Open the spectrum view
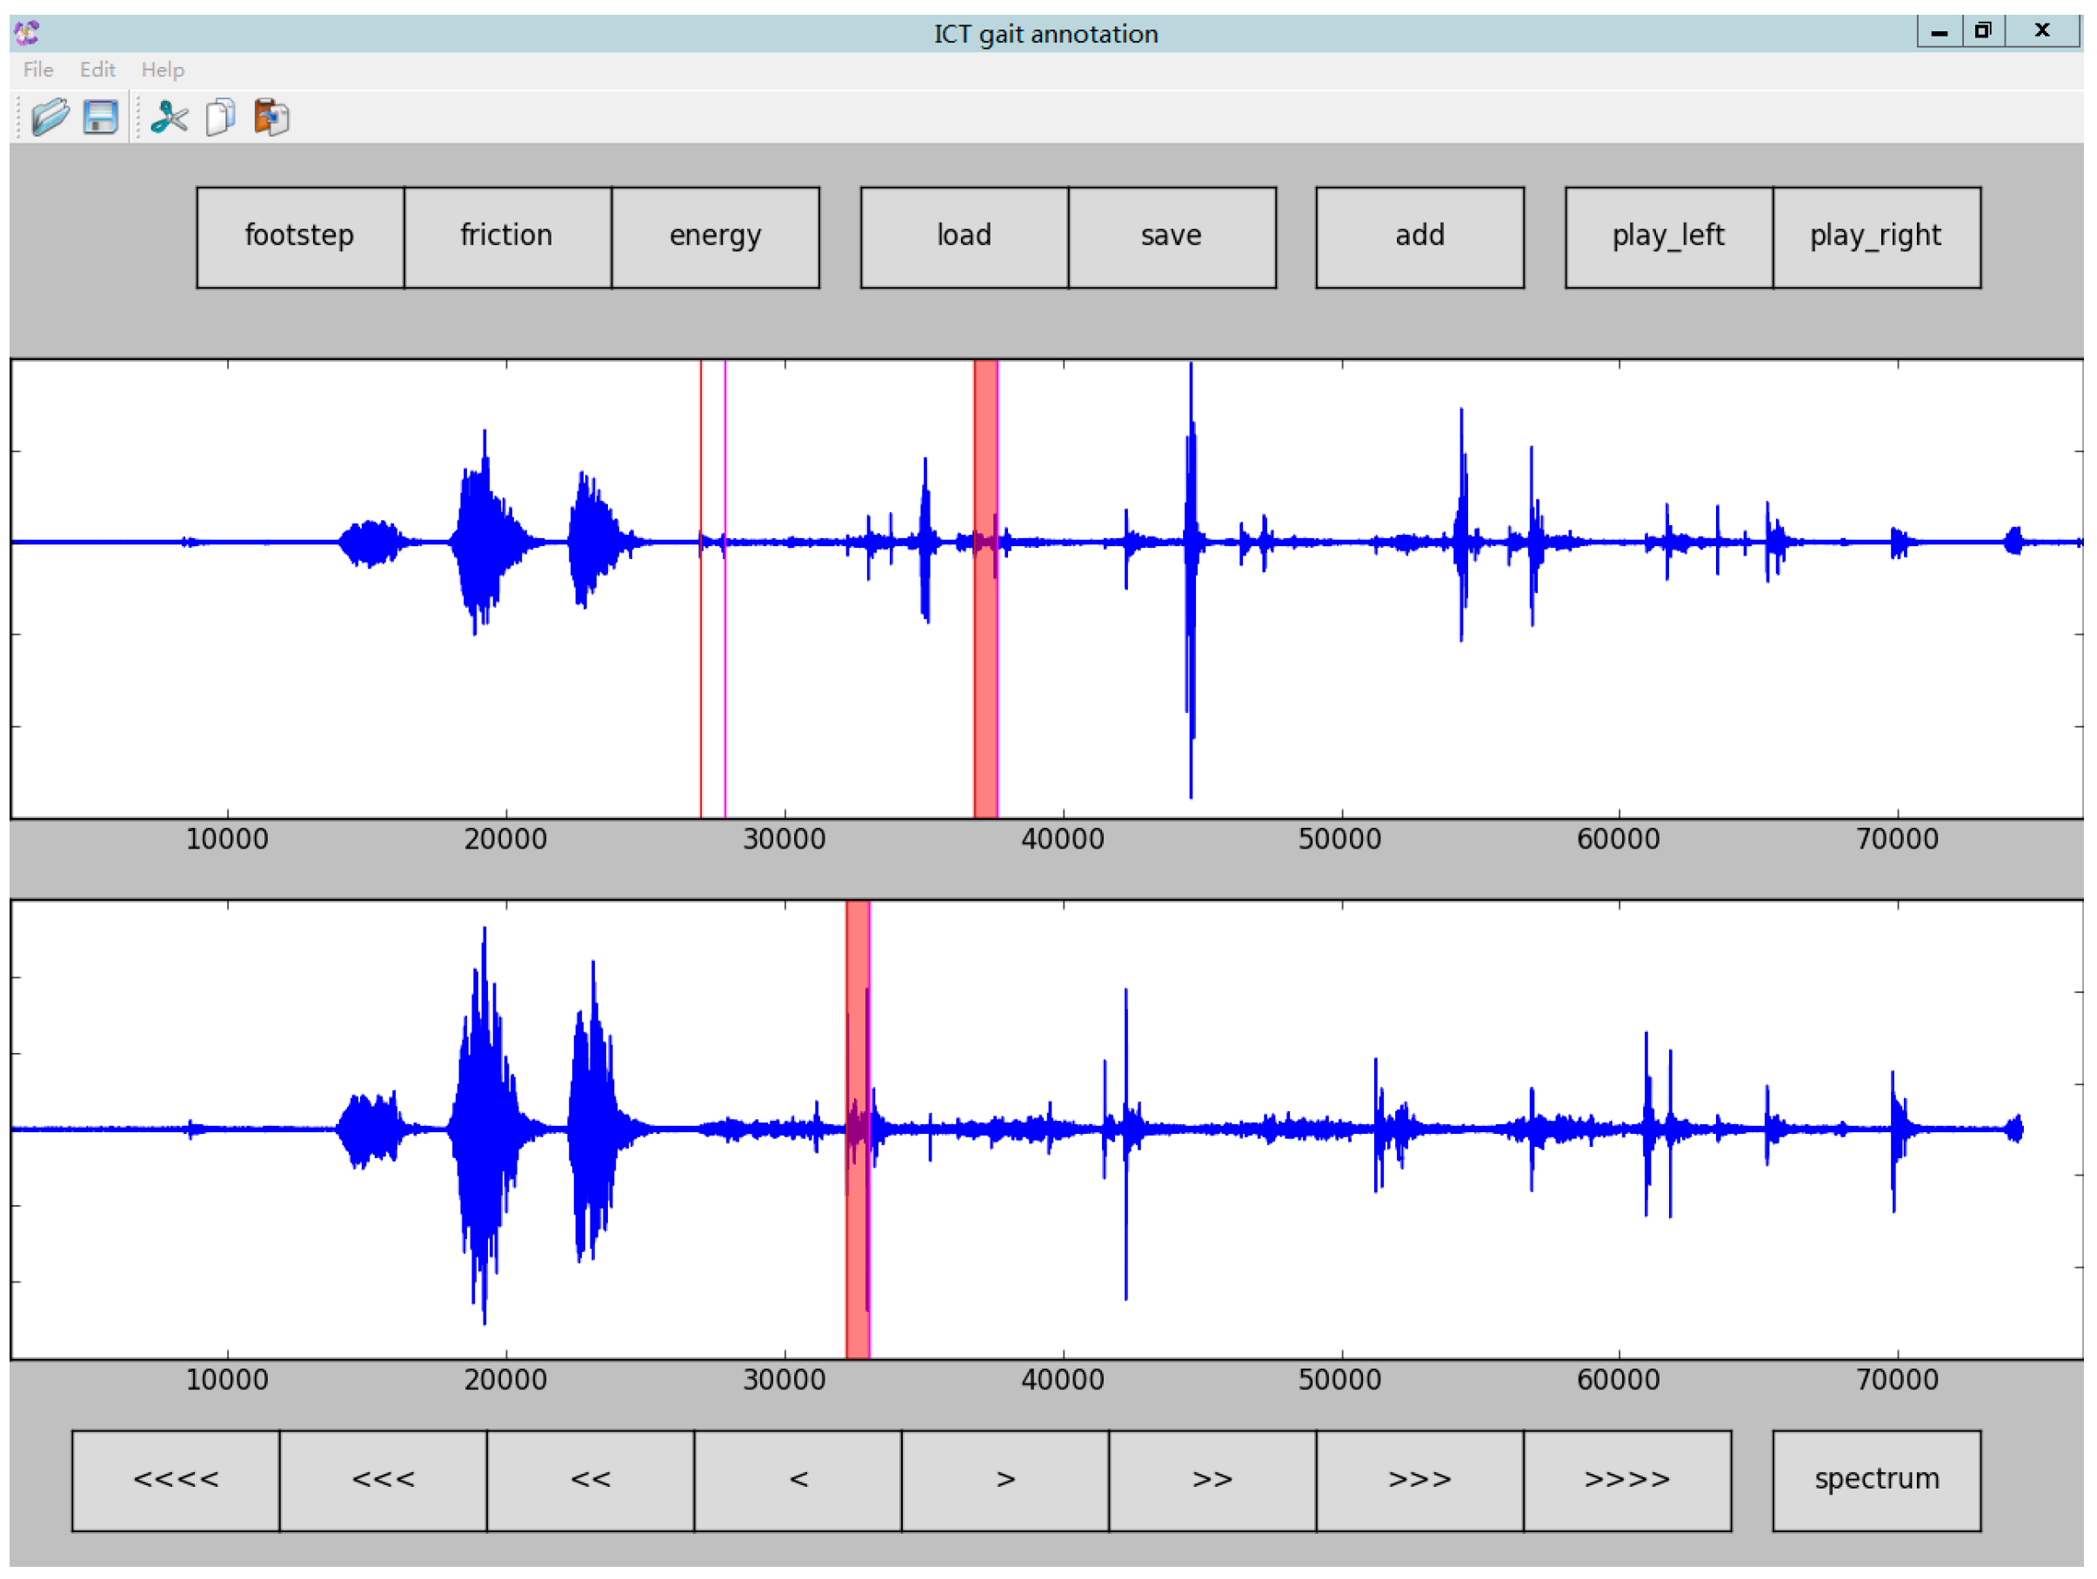Screen dimensions: 2097x1579 coord(1876,1481)
